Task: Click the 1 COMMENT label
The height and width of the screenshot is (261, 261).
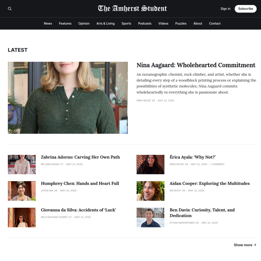Action: [x=217, y=164]
